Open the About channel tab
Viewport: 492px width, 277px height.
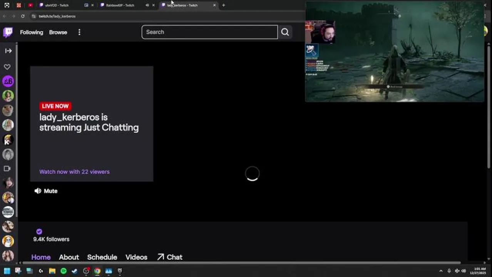click(69, 257)
